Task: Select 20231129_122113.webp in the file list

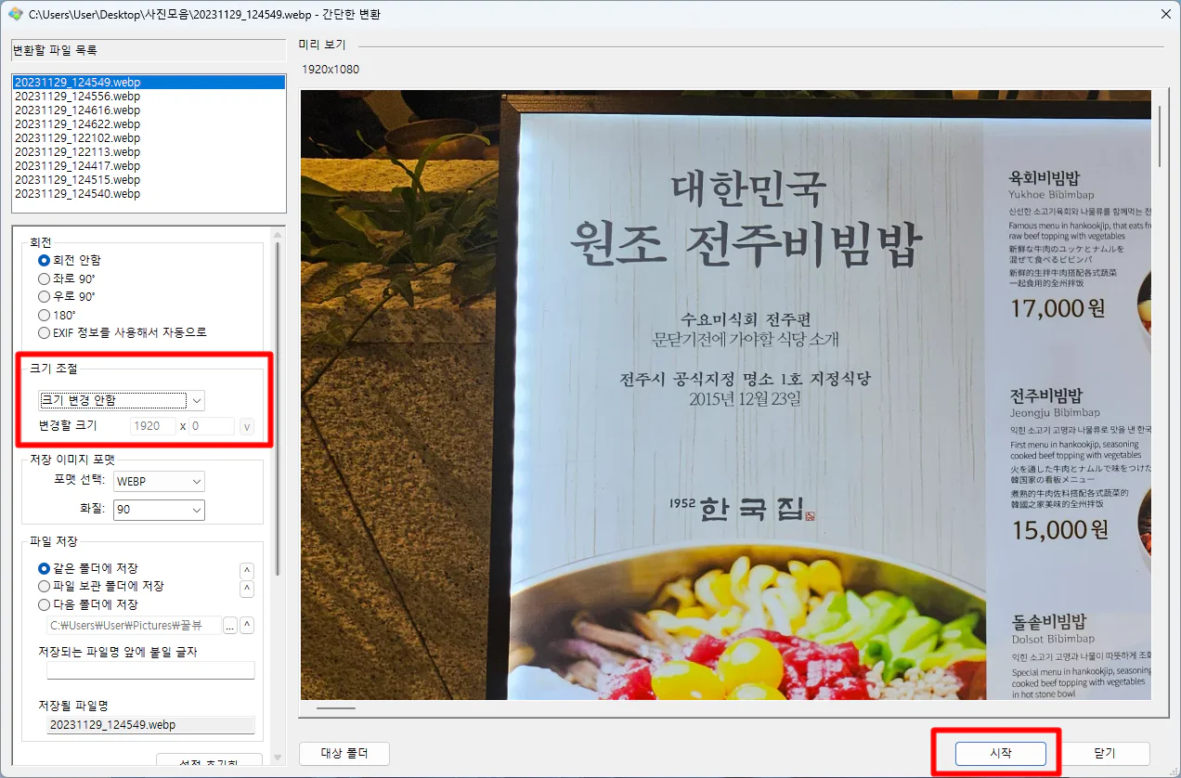Action: 149,151
